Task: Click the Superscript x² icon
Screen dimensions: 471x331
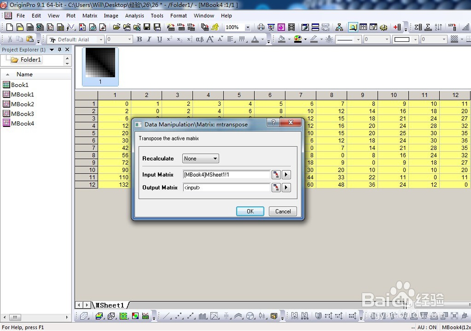Action: point(170,39)
